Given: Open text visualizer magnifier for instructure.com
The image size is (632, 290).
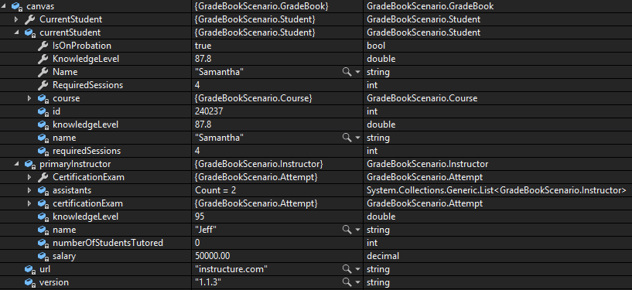Looking at the screenshot, I should point(347,268).
